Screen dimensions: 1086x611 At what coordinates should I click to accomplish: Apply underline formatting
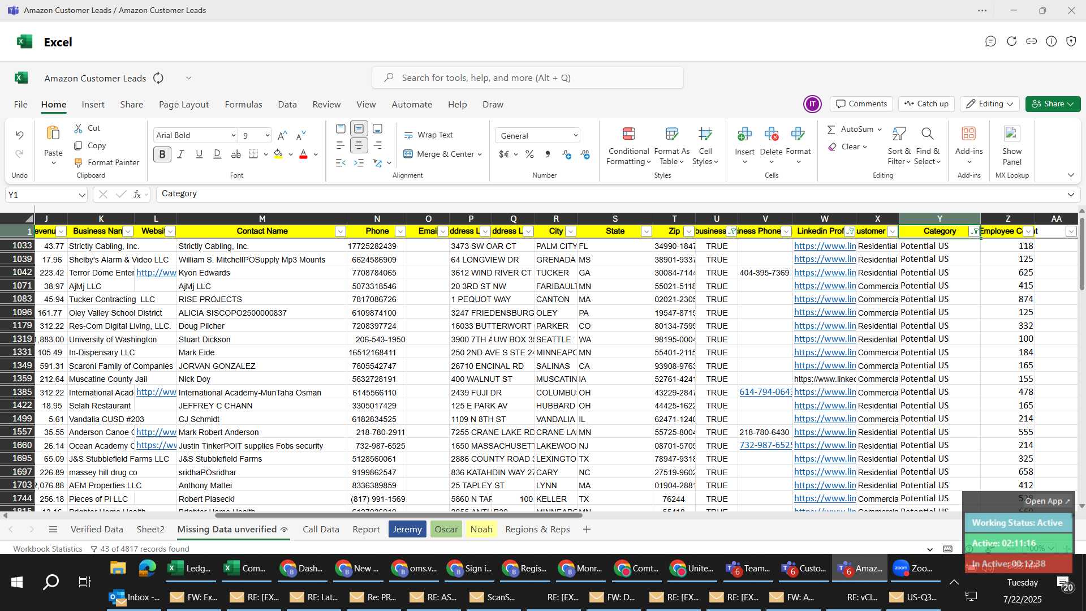point(199,154)
